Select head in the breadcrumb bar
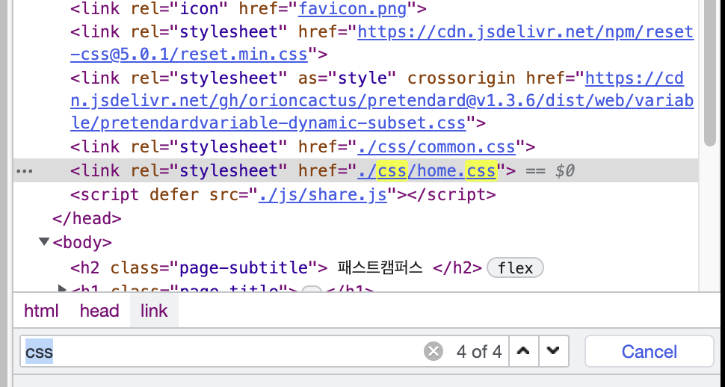This screenshot has height=387, width=725. pos(99,311)
